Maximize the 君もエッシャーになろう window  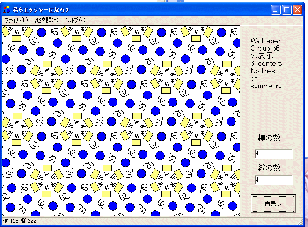click(286, 10)
